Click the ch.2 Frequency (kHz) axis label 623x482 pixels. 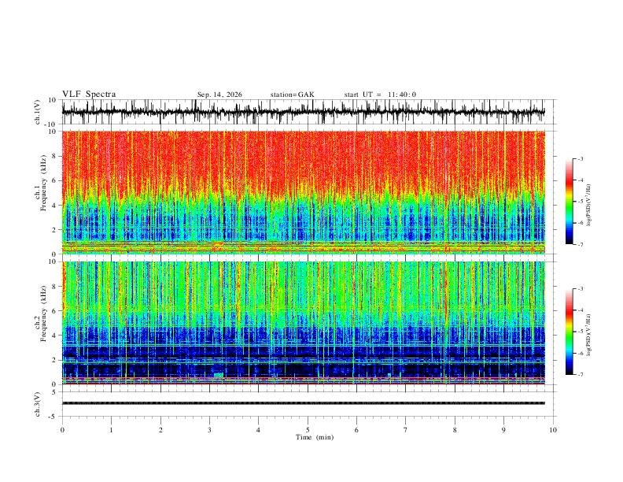pos(40,323)
